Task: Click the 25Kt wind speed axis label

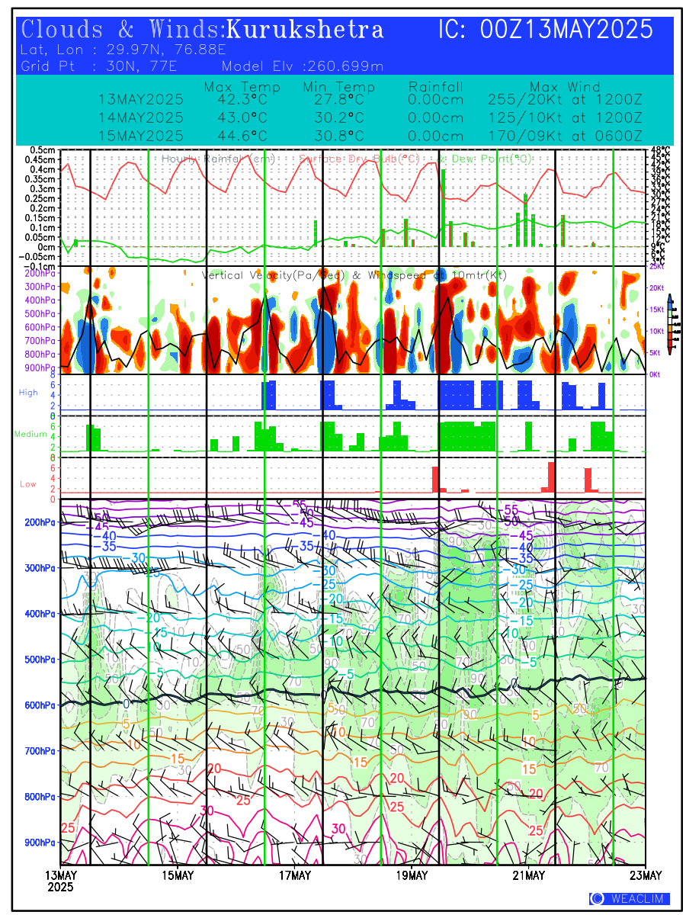Action: [656, 267]
